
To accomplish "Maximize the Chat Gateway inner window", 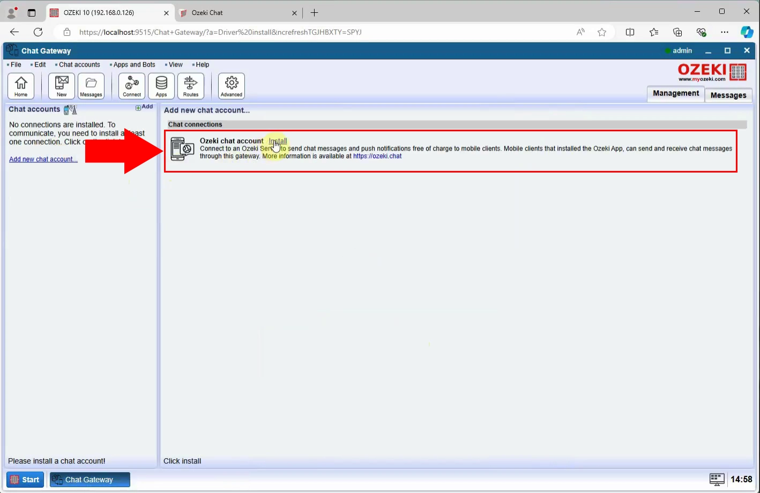I will 727,51.
